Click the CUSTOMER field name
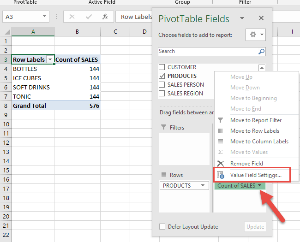Screen dimensions: 300x242 tap(182, 67)
